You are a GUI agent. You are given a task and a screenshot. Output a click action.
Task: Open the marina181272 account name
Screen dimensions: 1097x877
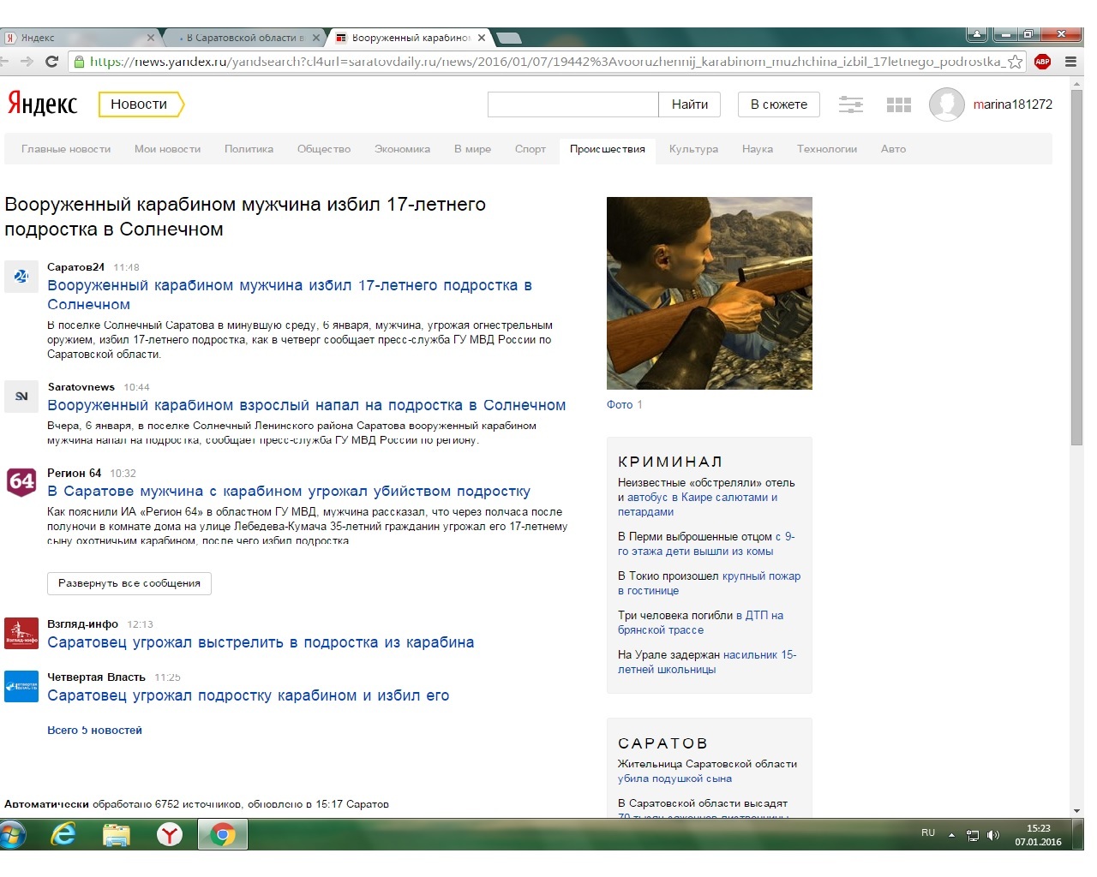(x=1012, y=104)
